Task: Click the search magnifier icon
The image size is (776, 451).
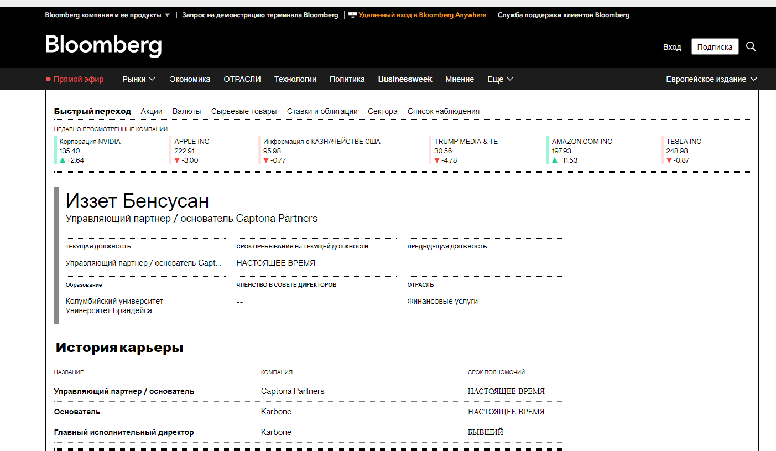Action: 751,47
